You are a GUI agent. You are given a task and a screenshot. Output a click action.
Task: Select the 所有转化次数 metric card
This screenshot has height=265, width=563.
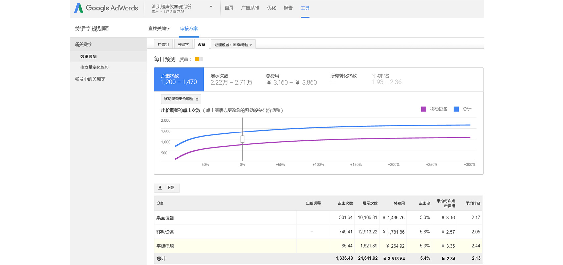(343, 79)
